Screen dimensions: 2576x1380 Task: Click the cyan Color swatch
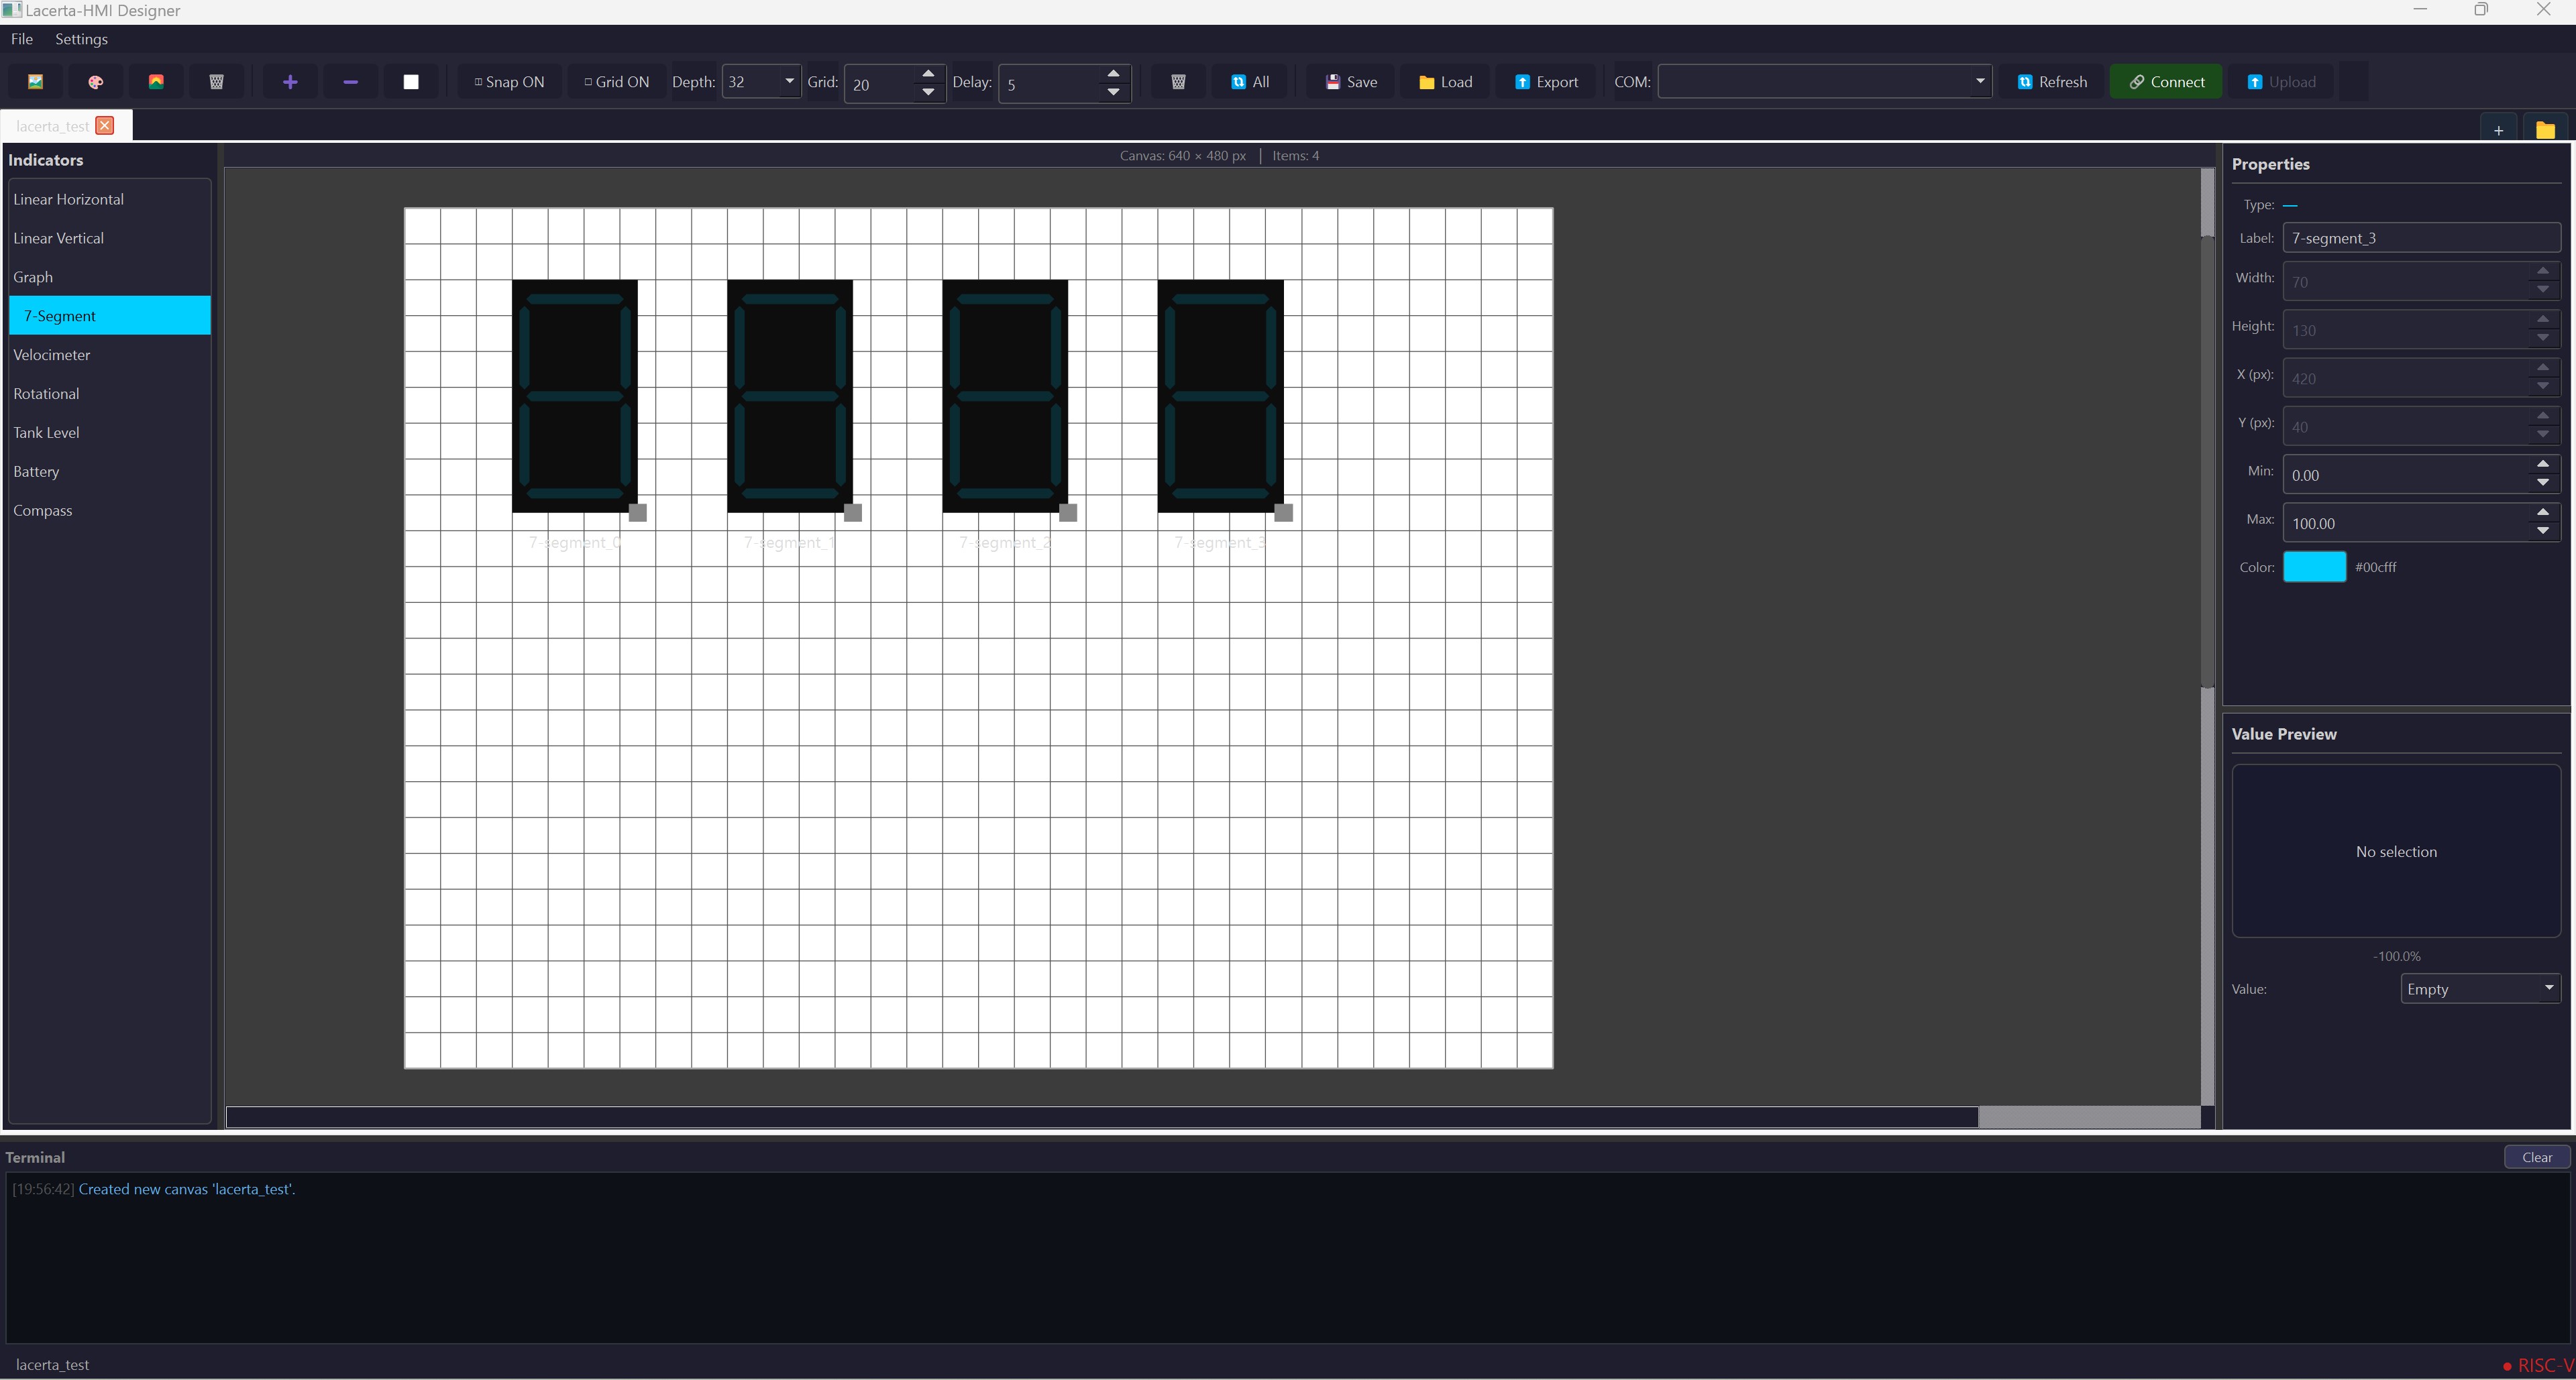pos(2314,567)
